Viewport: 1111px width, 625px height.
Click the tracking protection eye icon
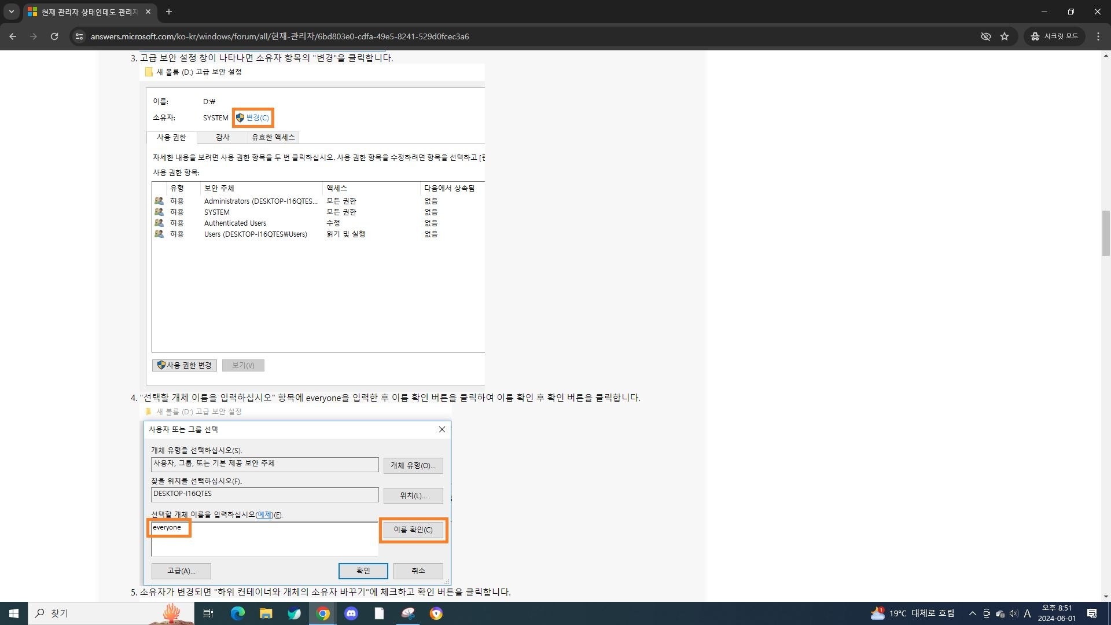point(985,36)
